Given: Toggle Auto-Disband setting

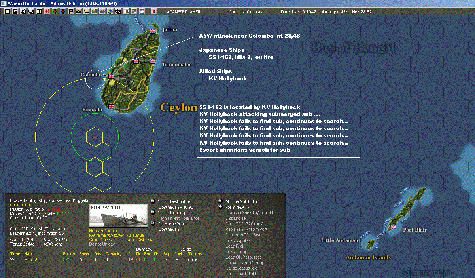Looking at the screenshot, I should tap(139, 240).
